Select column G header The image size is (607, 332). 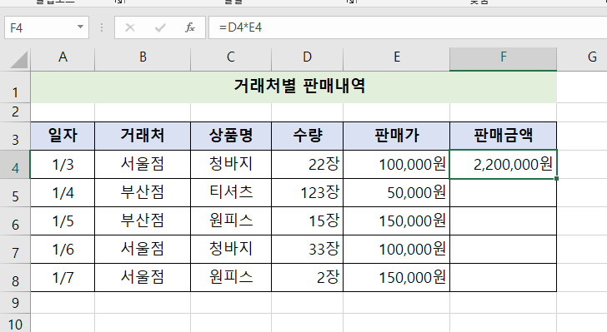click(582, 59)
